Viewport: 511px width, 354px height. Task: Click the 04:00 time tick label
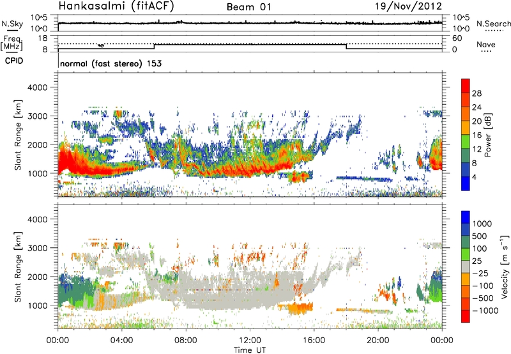[121, 341]
